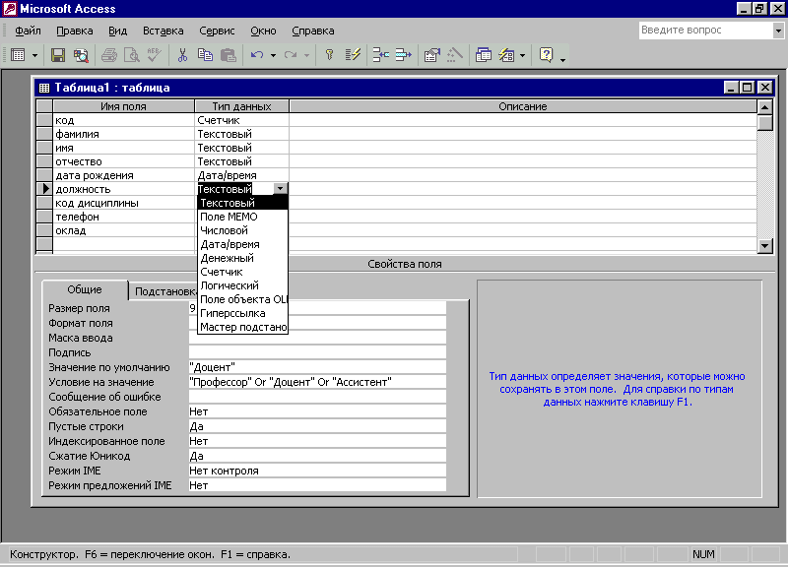Click the Cut scissors icon
The width and height of the screenshot is (788, 567).
(182, 56)
